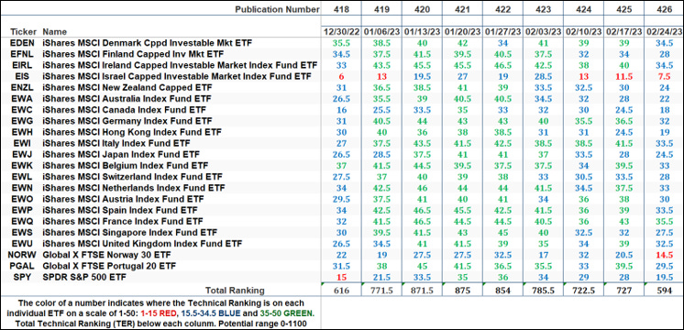Select EWG value 35.5 for 02/10/23

pos(583,121)
